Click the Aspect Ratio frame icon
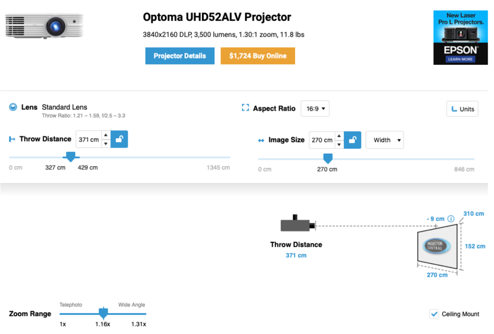 tap(245, 108)
